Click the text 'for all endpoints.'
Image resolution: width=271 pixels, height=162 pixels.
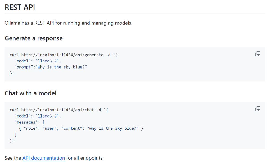pos(85,158)
